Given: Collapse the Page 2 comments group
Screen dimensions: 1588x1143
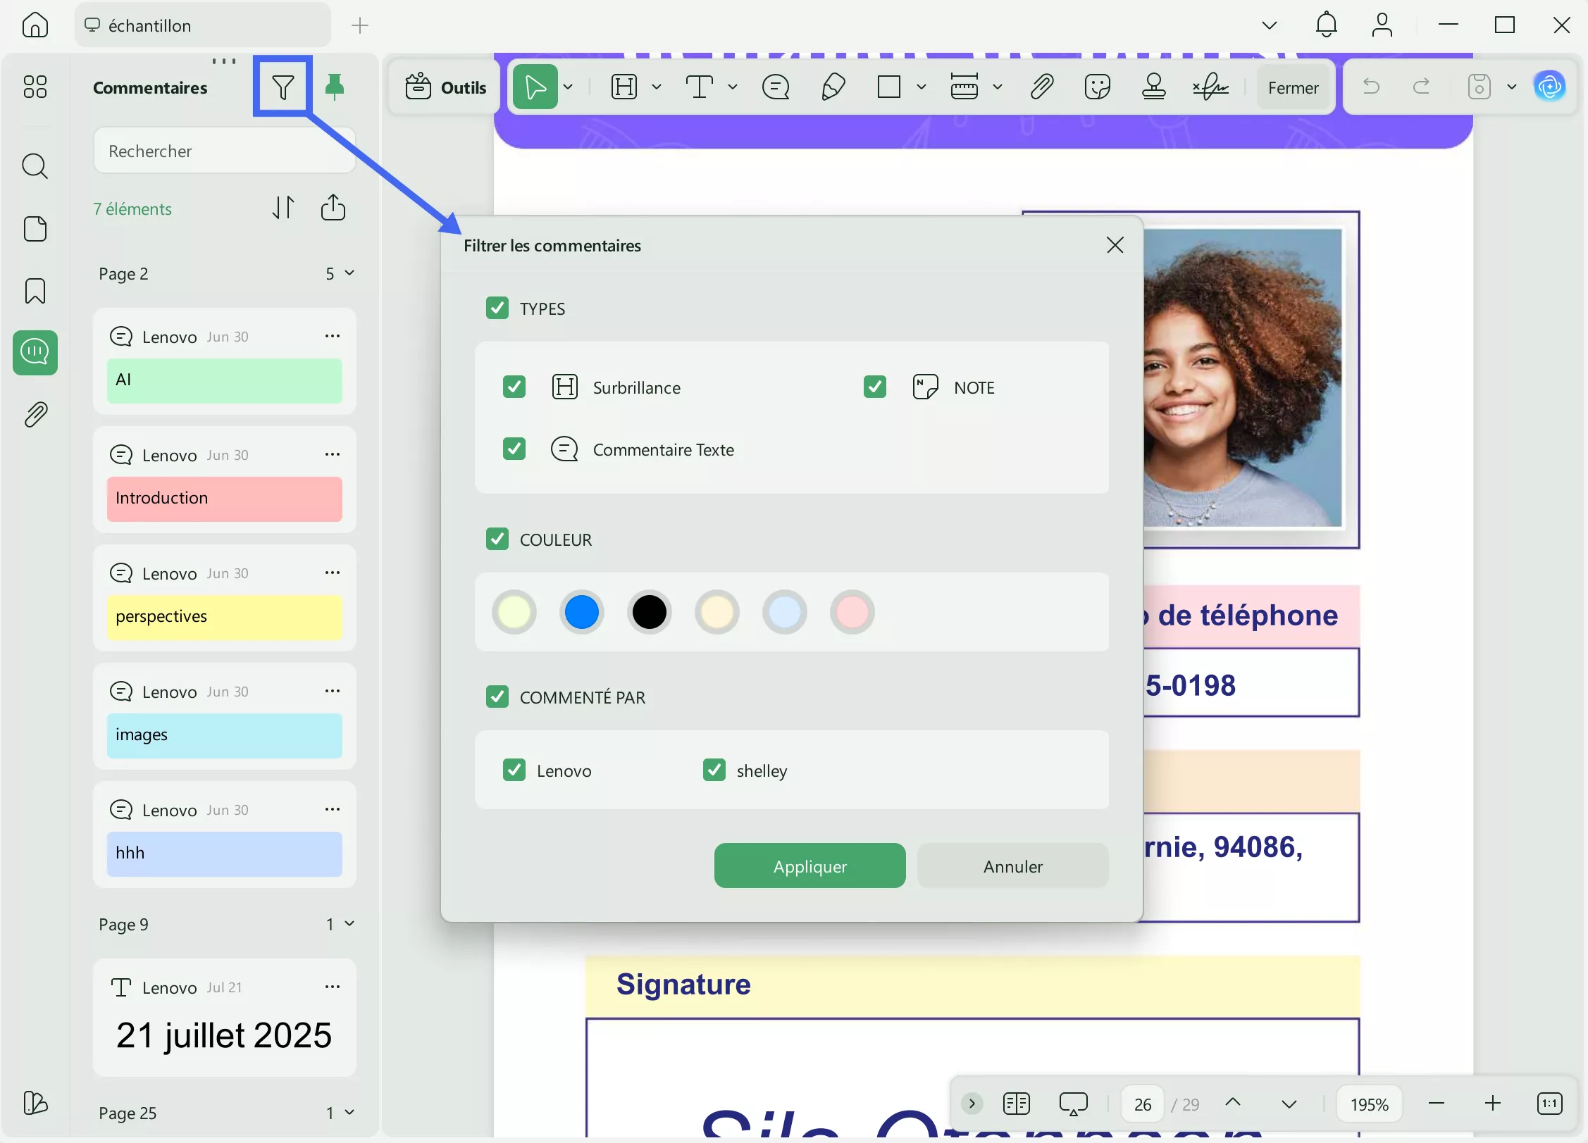Looking at the screenshot, I should (349, 273).
